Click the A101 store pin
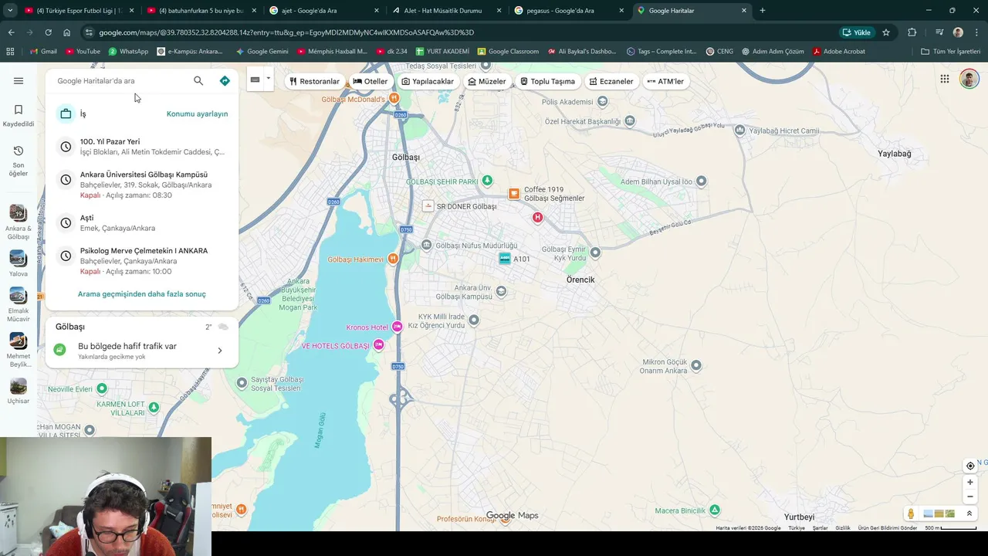 point(505,259)
